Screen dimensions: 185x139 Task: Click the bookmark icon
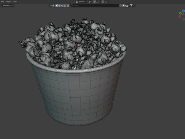tap(123, 5)
